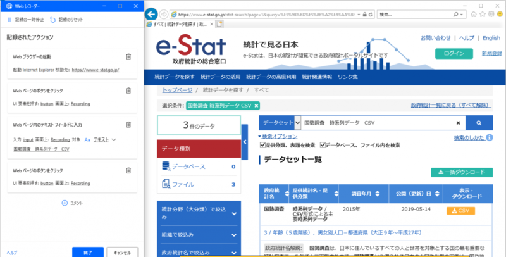Screen dimensions: 506x257
Task: Open お問い合わせ link
Action: coord(435,38)
